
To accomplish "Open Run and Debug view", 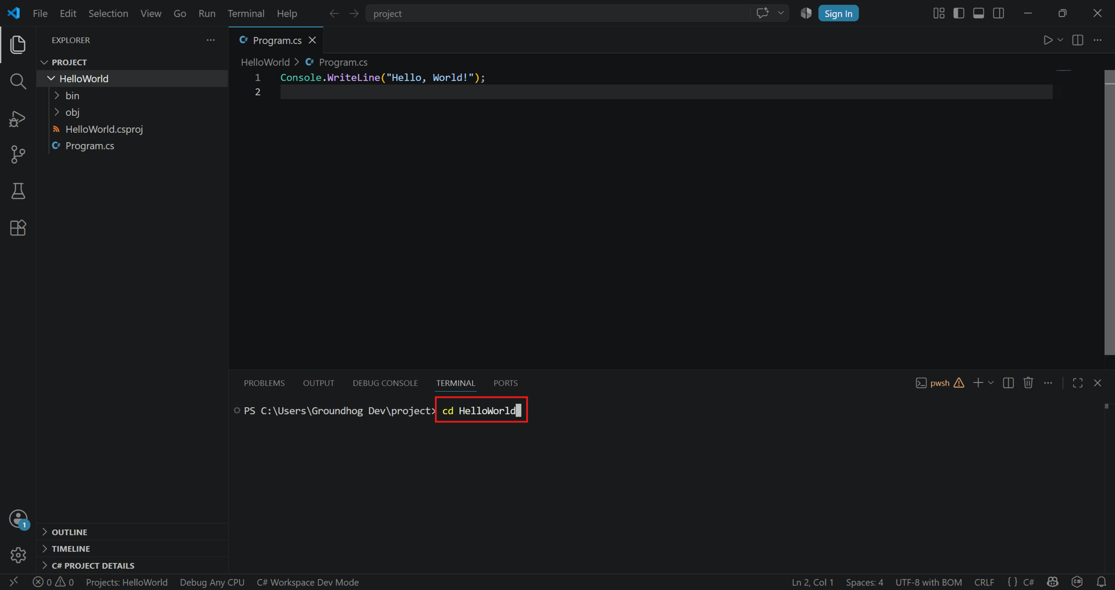I will pyautogui.click(x=18, y=119).
